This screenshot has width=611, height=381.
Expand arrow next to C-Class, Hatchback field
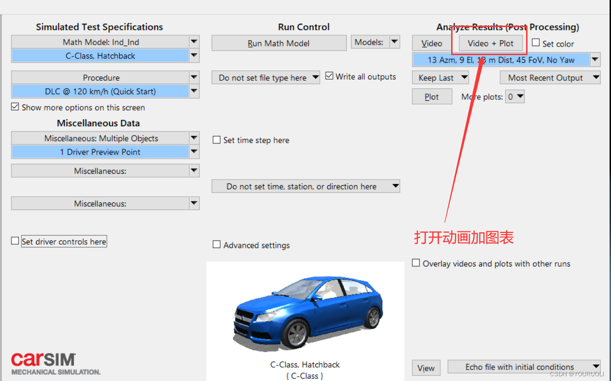194,56
